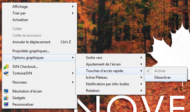190x112 pixels.
Task: Open Propriétés graphiques...
Action: pos(40,51)
